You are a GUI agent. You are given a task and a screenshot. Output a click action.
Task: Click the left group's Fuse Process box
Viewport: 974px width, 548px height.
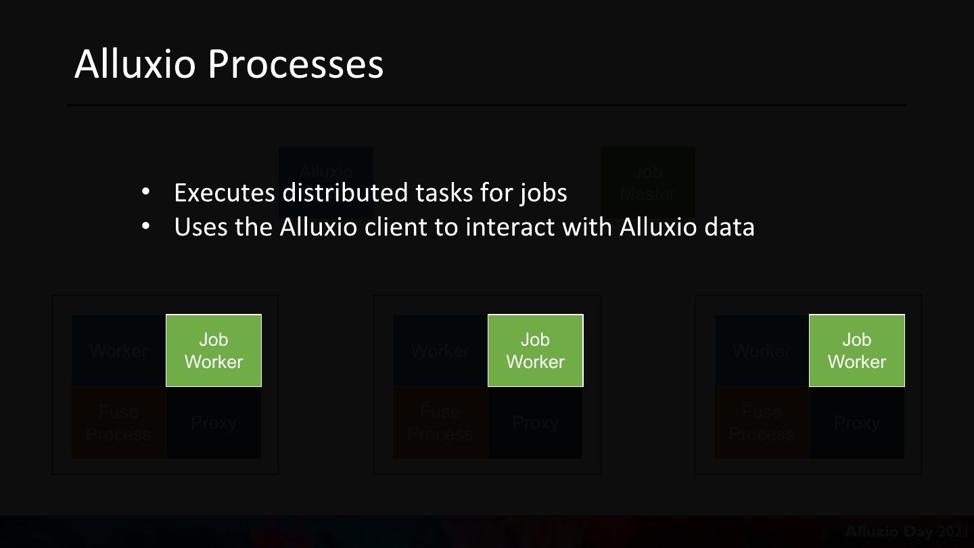[x=119, y=423]
